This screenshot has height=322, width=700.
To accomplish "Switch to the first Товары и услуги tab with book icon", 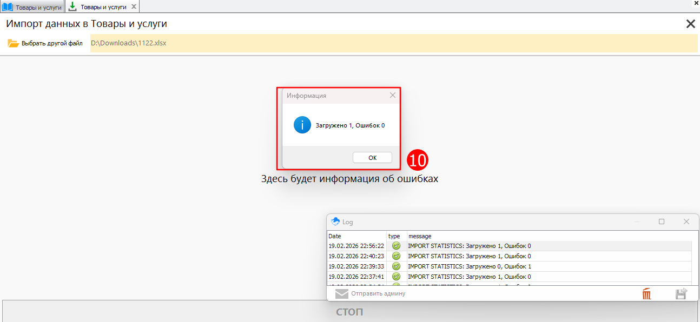I will pyautogui.click(x=32, y=7).
